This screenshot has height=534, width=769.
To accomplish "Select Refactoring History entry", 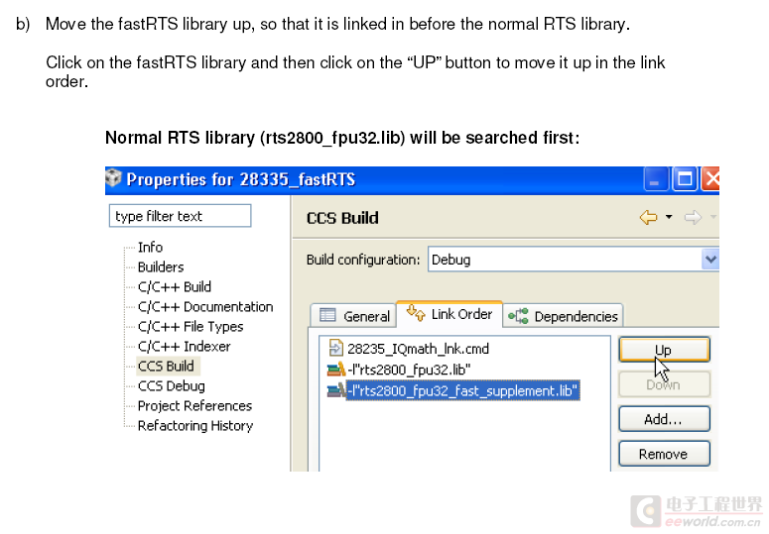I will pyautogui.click(x=195, y=426).
